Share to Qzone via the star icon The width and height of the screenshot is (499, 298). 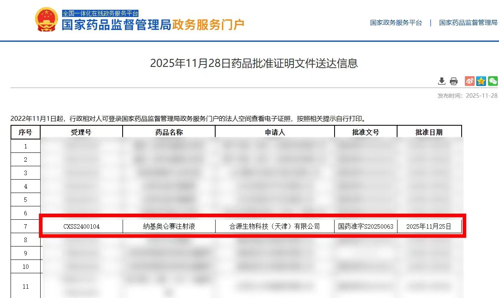481,81
